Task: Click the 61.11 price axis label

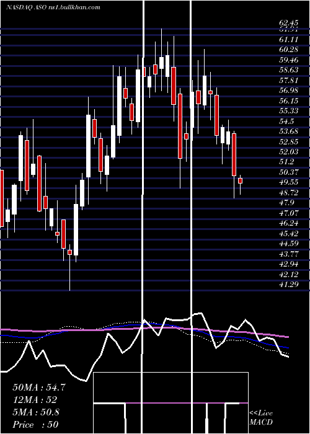Action: (x=289, y=39)
